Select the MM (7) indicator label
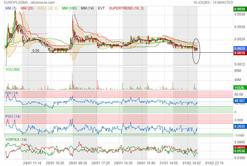Image resolution: width=247 pixels, height=166 pixels. point(11,8)
